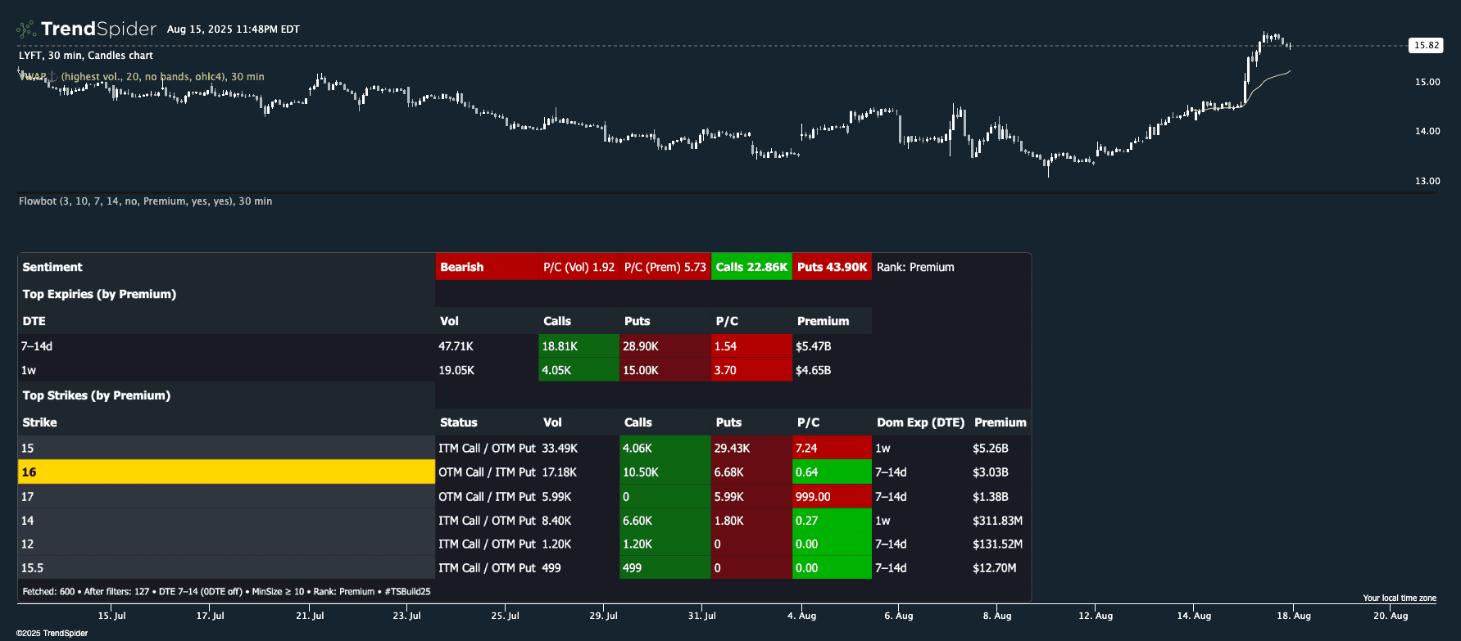Select the strike 15.5 row label

[x=32, y=567]
